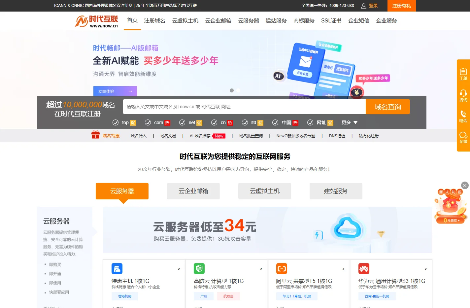Open the 云企业邮箱 nav menu

click(218, 20)
